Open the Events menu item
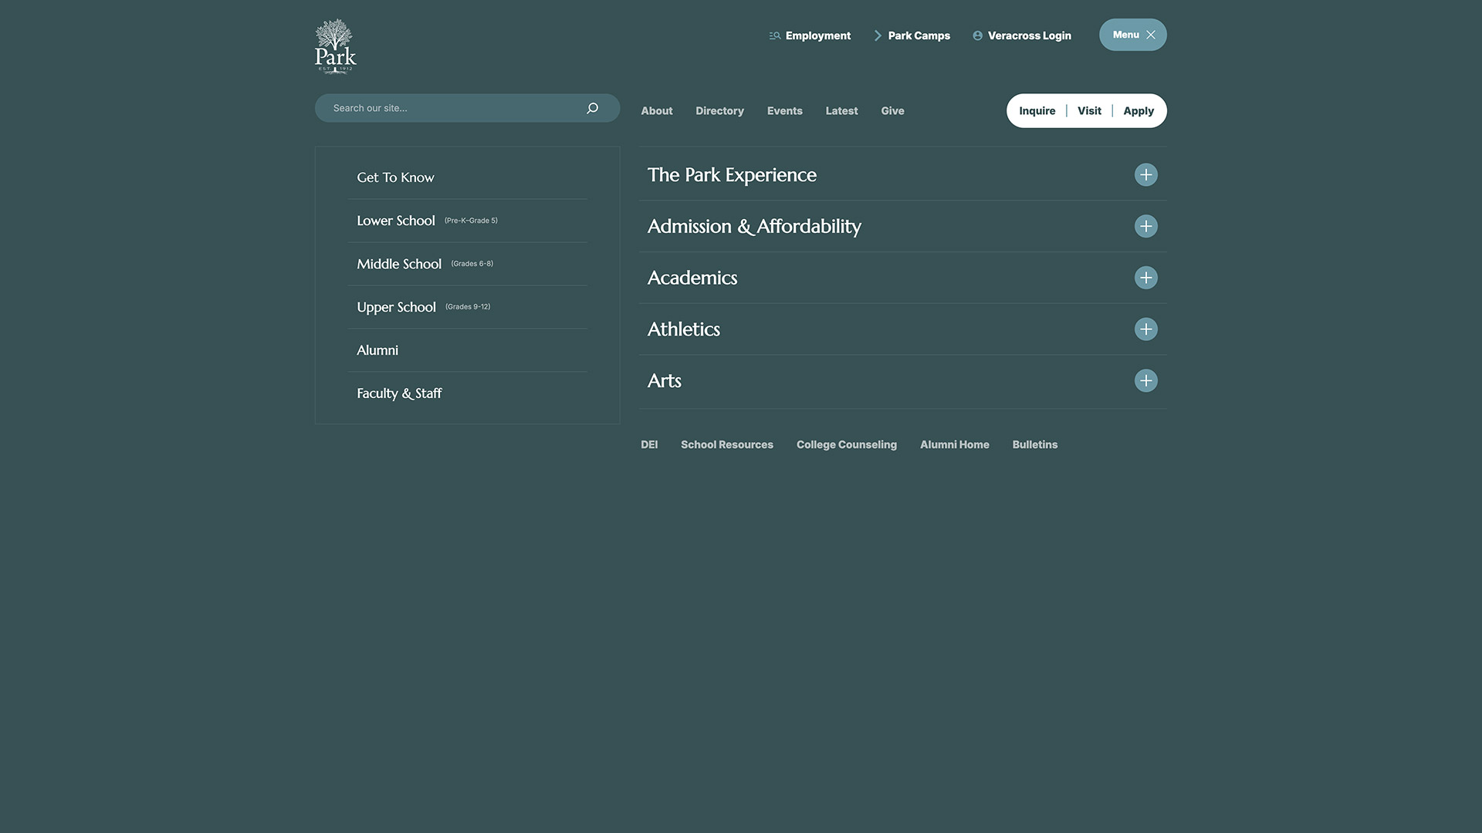This screenshot has height=833, width=1482. 784,111
